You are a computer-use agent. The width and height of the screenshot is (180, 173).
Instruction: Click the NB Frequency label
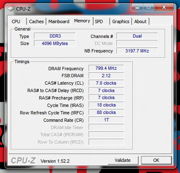pos(98,51)
